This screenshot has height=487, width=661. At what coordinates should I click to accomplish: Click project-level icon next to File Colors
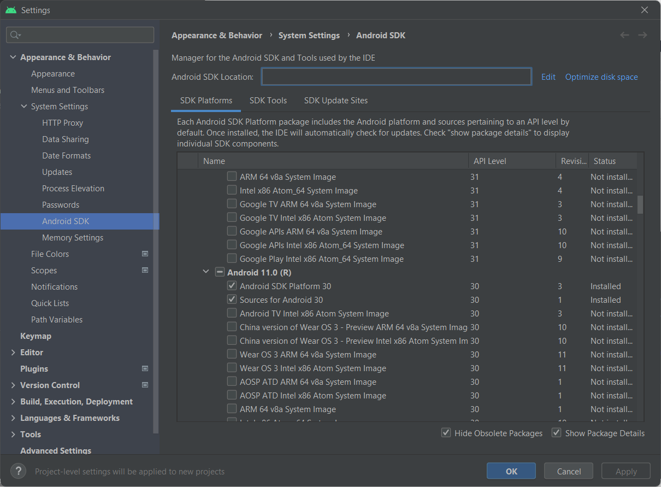145,254
